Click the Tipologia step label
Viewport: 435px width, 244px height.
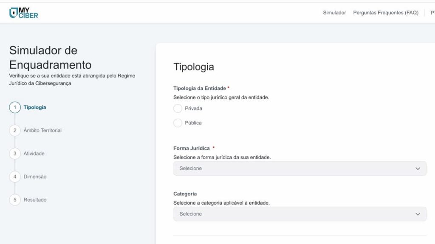pos(35,107)
